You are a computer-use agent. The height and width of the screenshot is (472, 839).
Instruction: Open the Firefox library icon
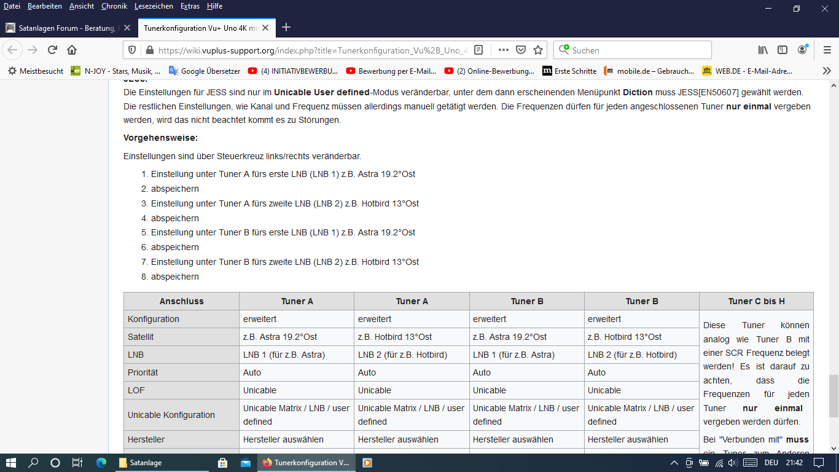pos(763,50)
